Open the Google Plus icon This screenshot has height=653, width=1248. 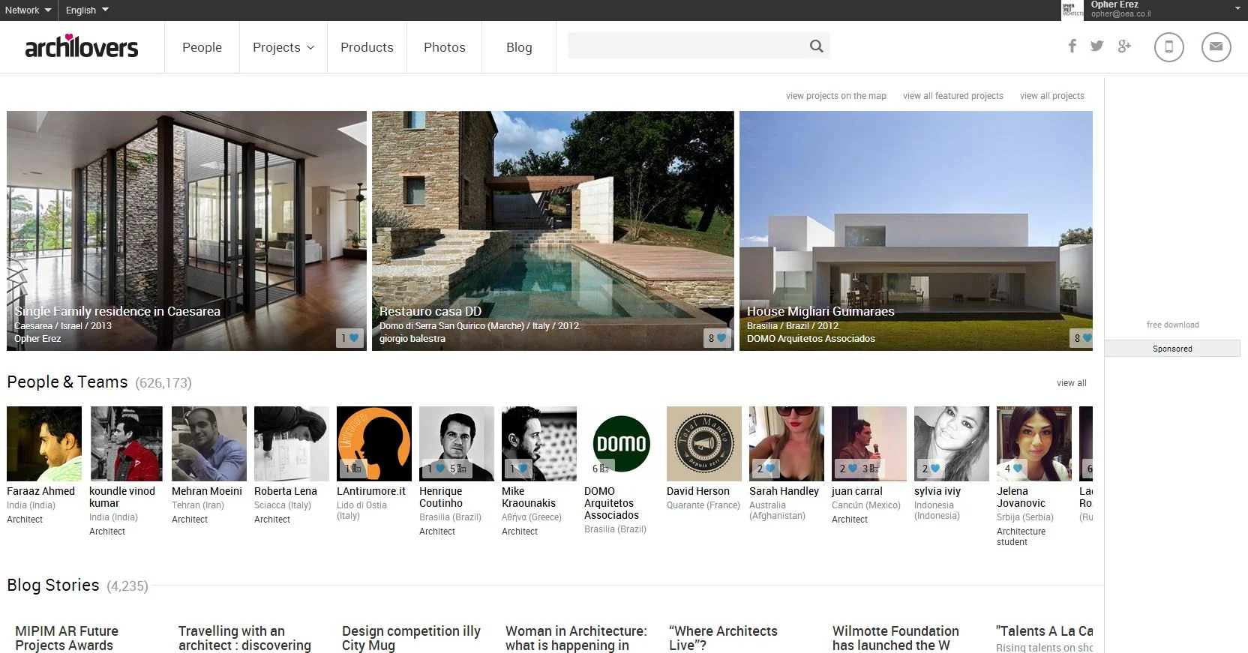pyautogui.click(x=1124, y=46)
